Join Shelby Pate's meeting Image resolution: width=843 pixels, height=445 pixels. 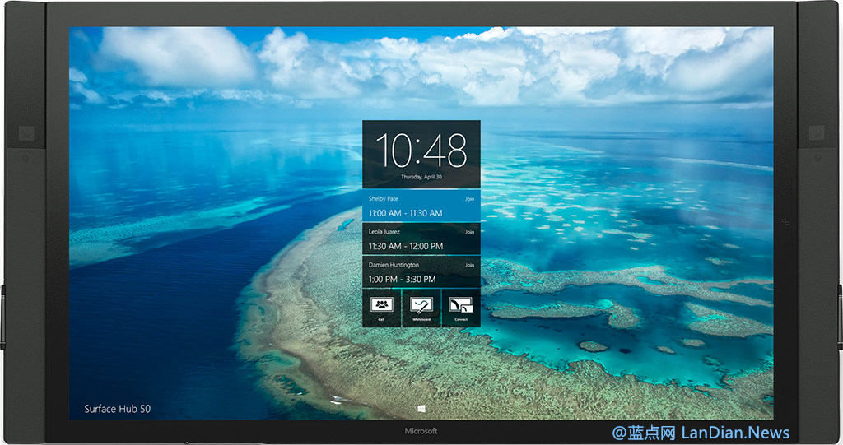[x=469, y=199]
